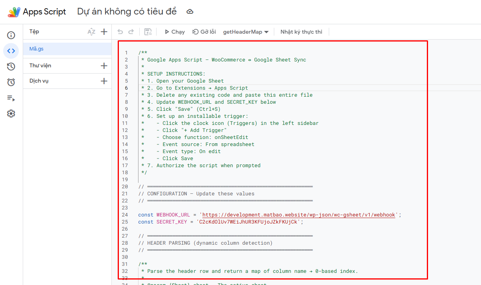Screen dimensions: 481x285
Task: Run the script with Chạy button
Action: point(174,32)
